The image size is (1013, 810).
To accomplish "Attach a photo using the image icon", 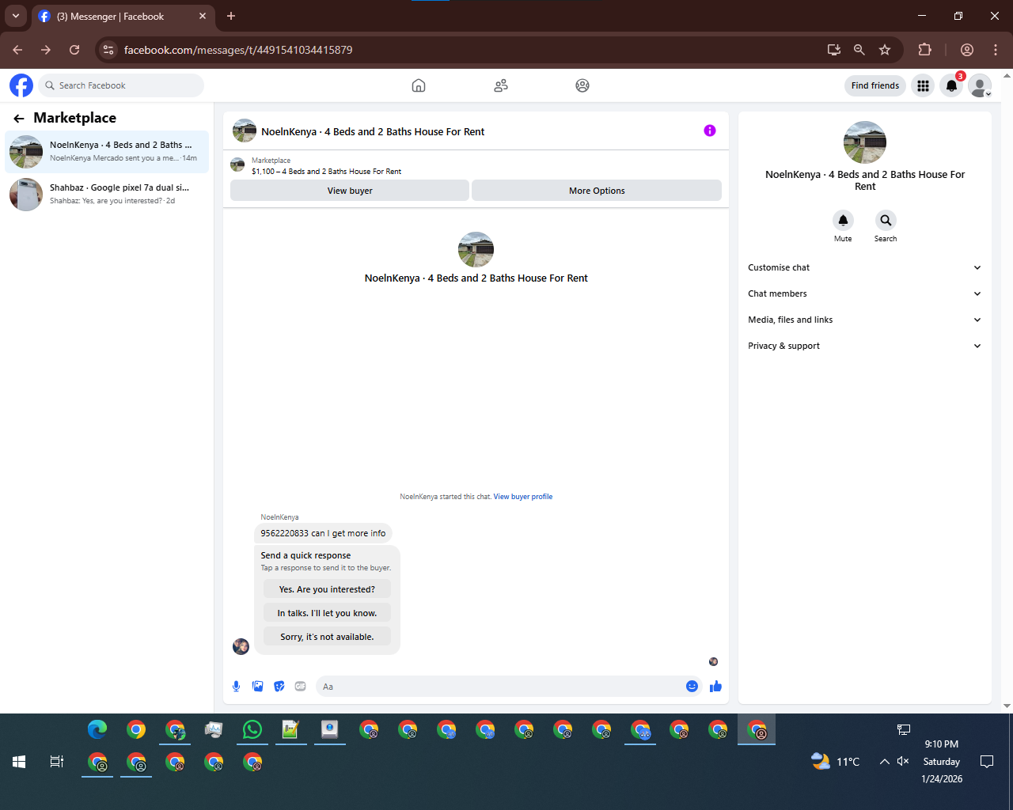I will pyautogui.click(x=257, y=687).
